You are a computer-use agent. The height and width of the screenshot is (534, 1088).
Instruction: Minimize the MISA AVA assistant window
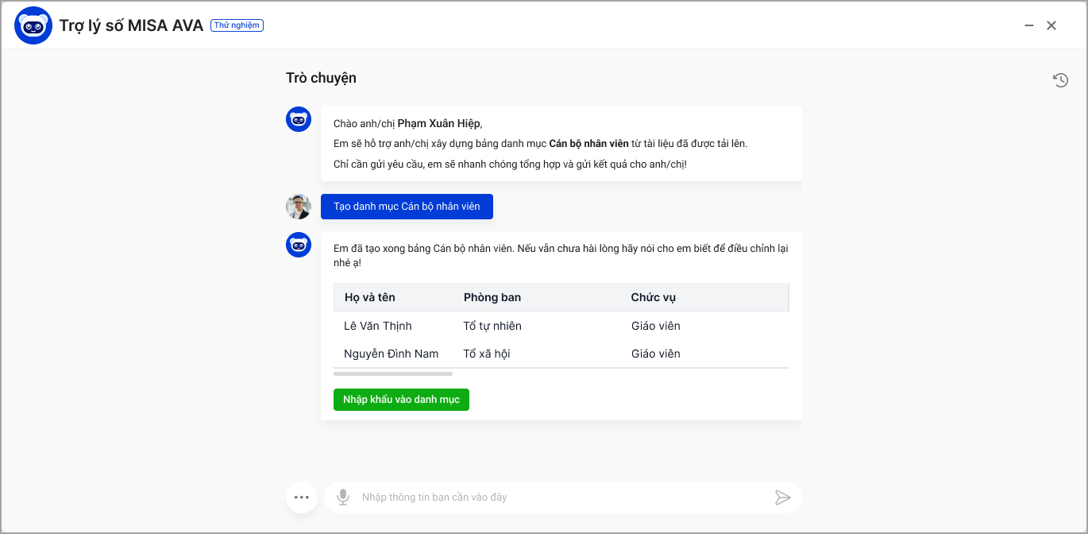1029,25
